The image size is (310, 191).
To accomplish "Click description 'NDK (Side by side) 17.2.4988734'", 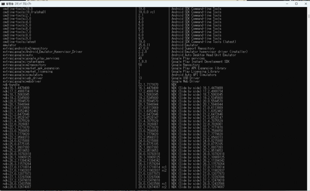I will (197, 92).
